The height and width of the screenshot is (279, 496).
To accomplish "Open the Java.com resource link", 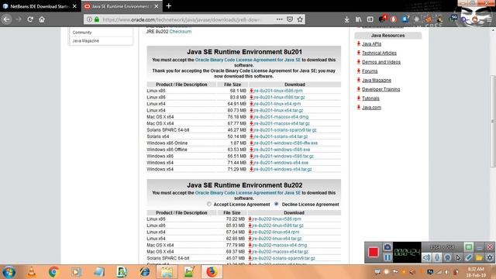I will pyautogui.click(x=371, y=108).
